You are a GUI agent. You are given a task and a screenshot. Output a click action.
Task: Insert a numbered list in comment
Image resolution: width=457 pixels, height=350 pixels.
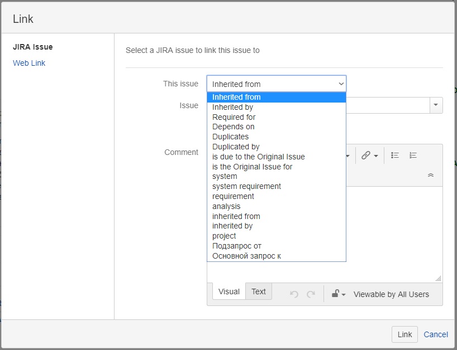(413, 155)
